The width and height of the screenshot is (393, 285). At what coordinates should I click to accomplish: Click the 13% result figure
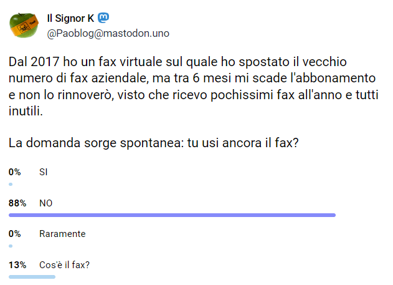click(x=17, y=265)
